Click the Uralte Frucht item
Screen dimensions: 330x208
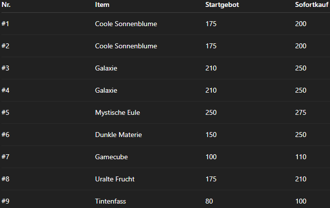tap(115, 179)
